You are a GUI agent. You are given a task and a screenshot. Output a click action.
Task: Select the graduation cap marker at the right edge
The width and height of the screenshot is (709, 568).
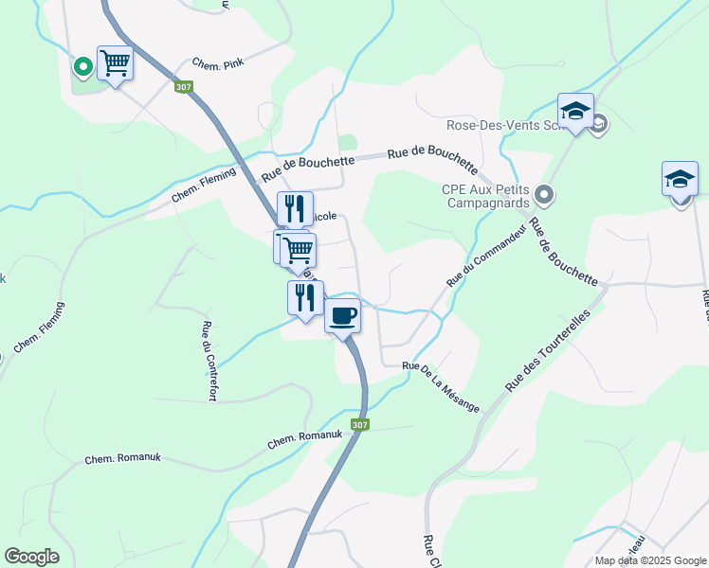click(x=680, y=180)
